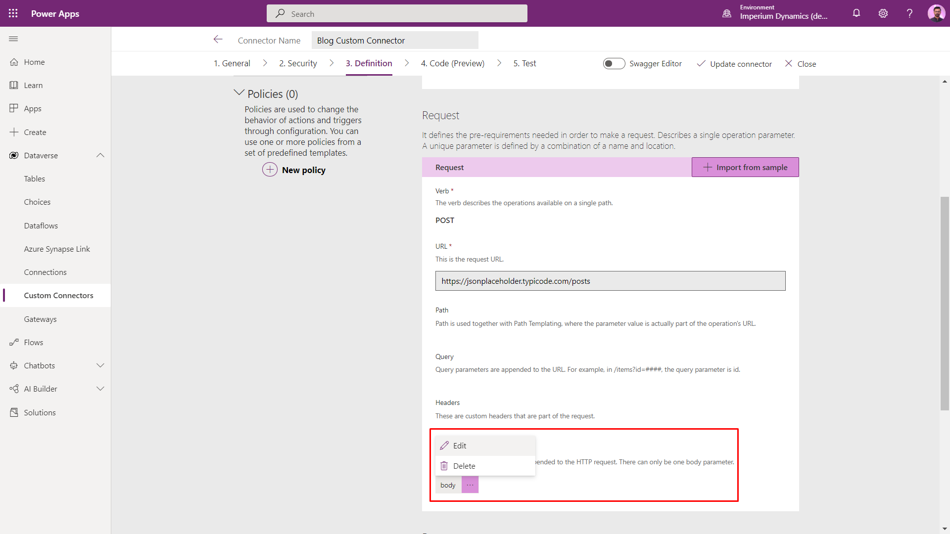This screenshot has height=534, width=950.
Task: Choose Delete from the body context menu
Action: point(464,466)
